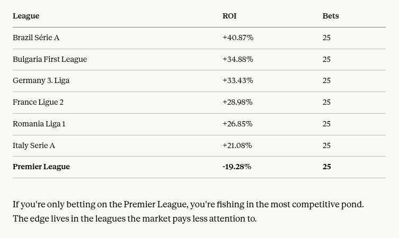Click the Bets column header

[331, 16]
